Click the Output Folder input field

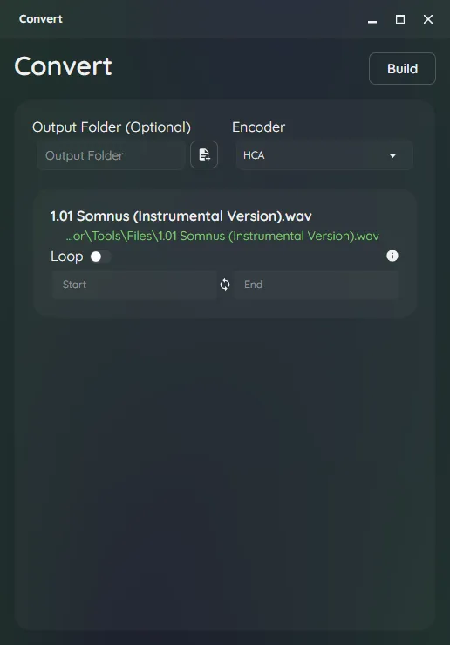coord(111,155)
